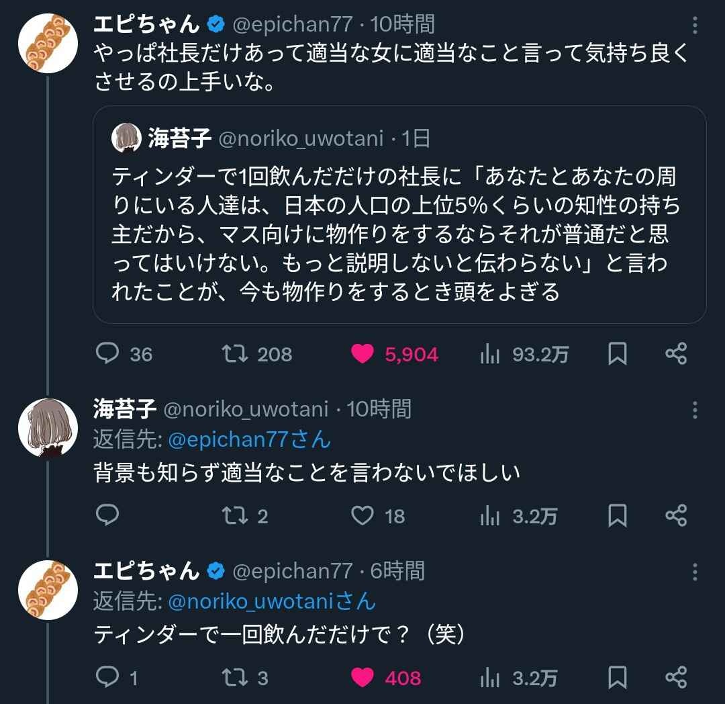Reply to the top エピちゃん tweet
This screenshot has height=704, width=725.
tap(107, 354)
